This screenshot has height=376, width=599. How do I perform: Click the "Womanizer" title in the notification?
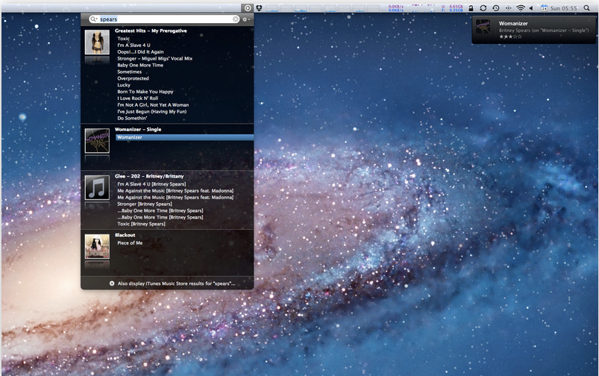click(x=513, y=23)
